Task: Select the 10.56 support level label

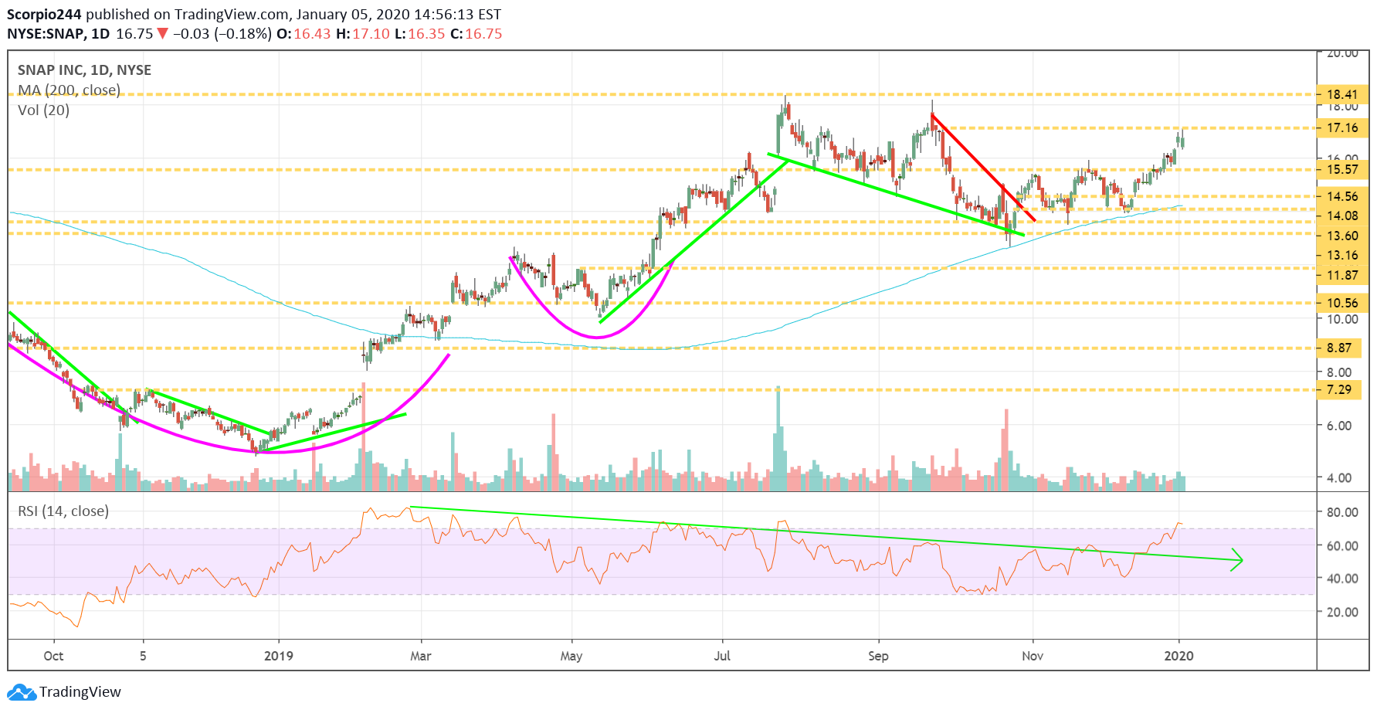Action: [x=1342, y=303]
